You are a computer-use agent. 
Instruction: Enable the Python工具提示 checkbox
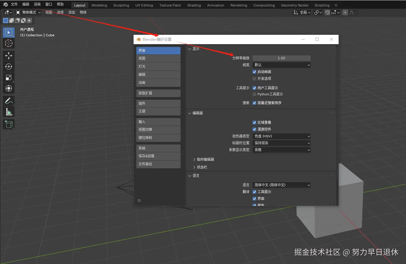(x=254, y=94)
